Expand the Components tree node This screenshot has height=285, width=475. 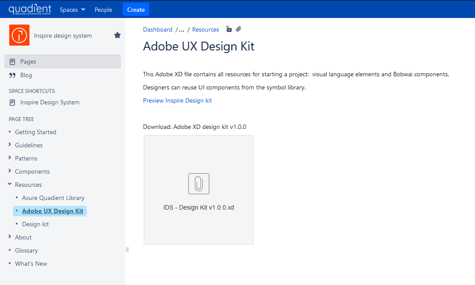[x=10, y=171]
